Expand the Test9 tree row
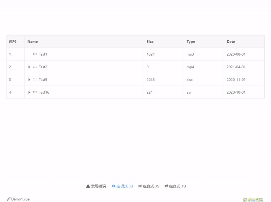271x202 pixels. pos(29,80)
